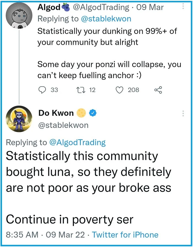Screen dimensions: 193x247
Task: Click the Do Kwon display name
Action: 56,113
